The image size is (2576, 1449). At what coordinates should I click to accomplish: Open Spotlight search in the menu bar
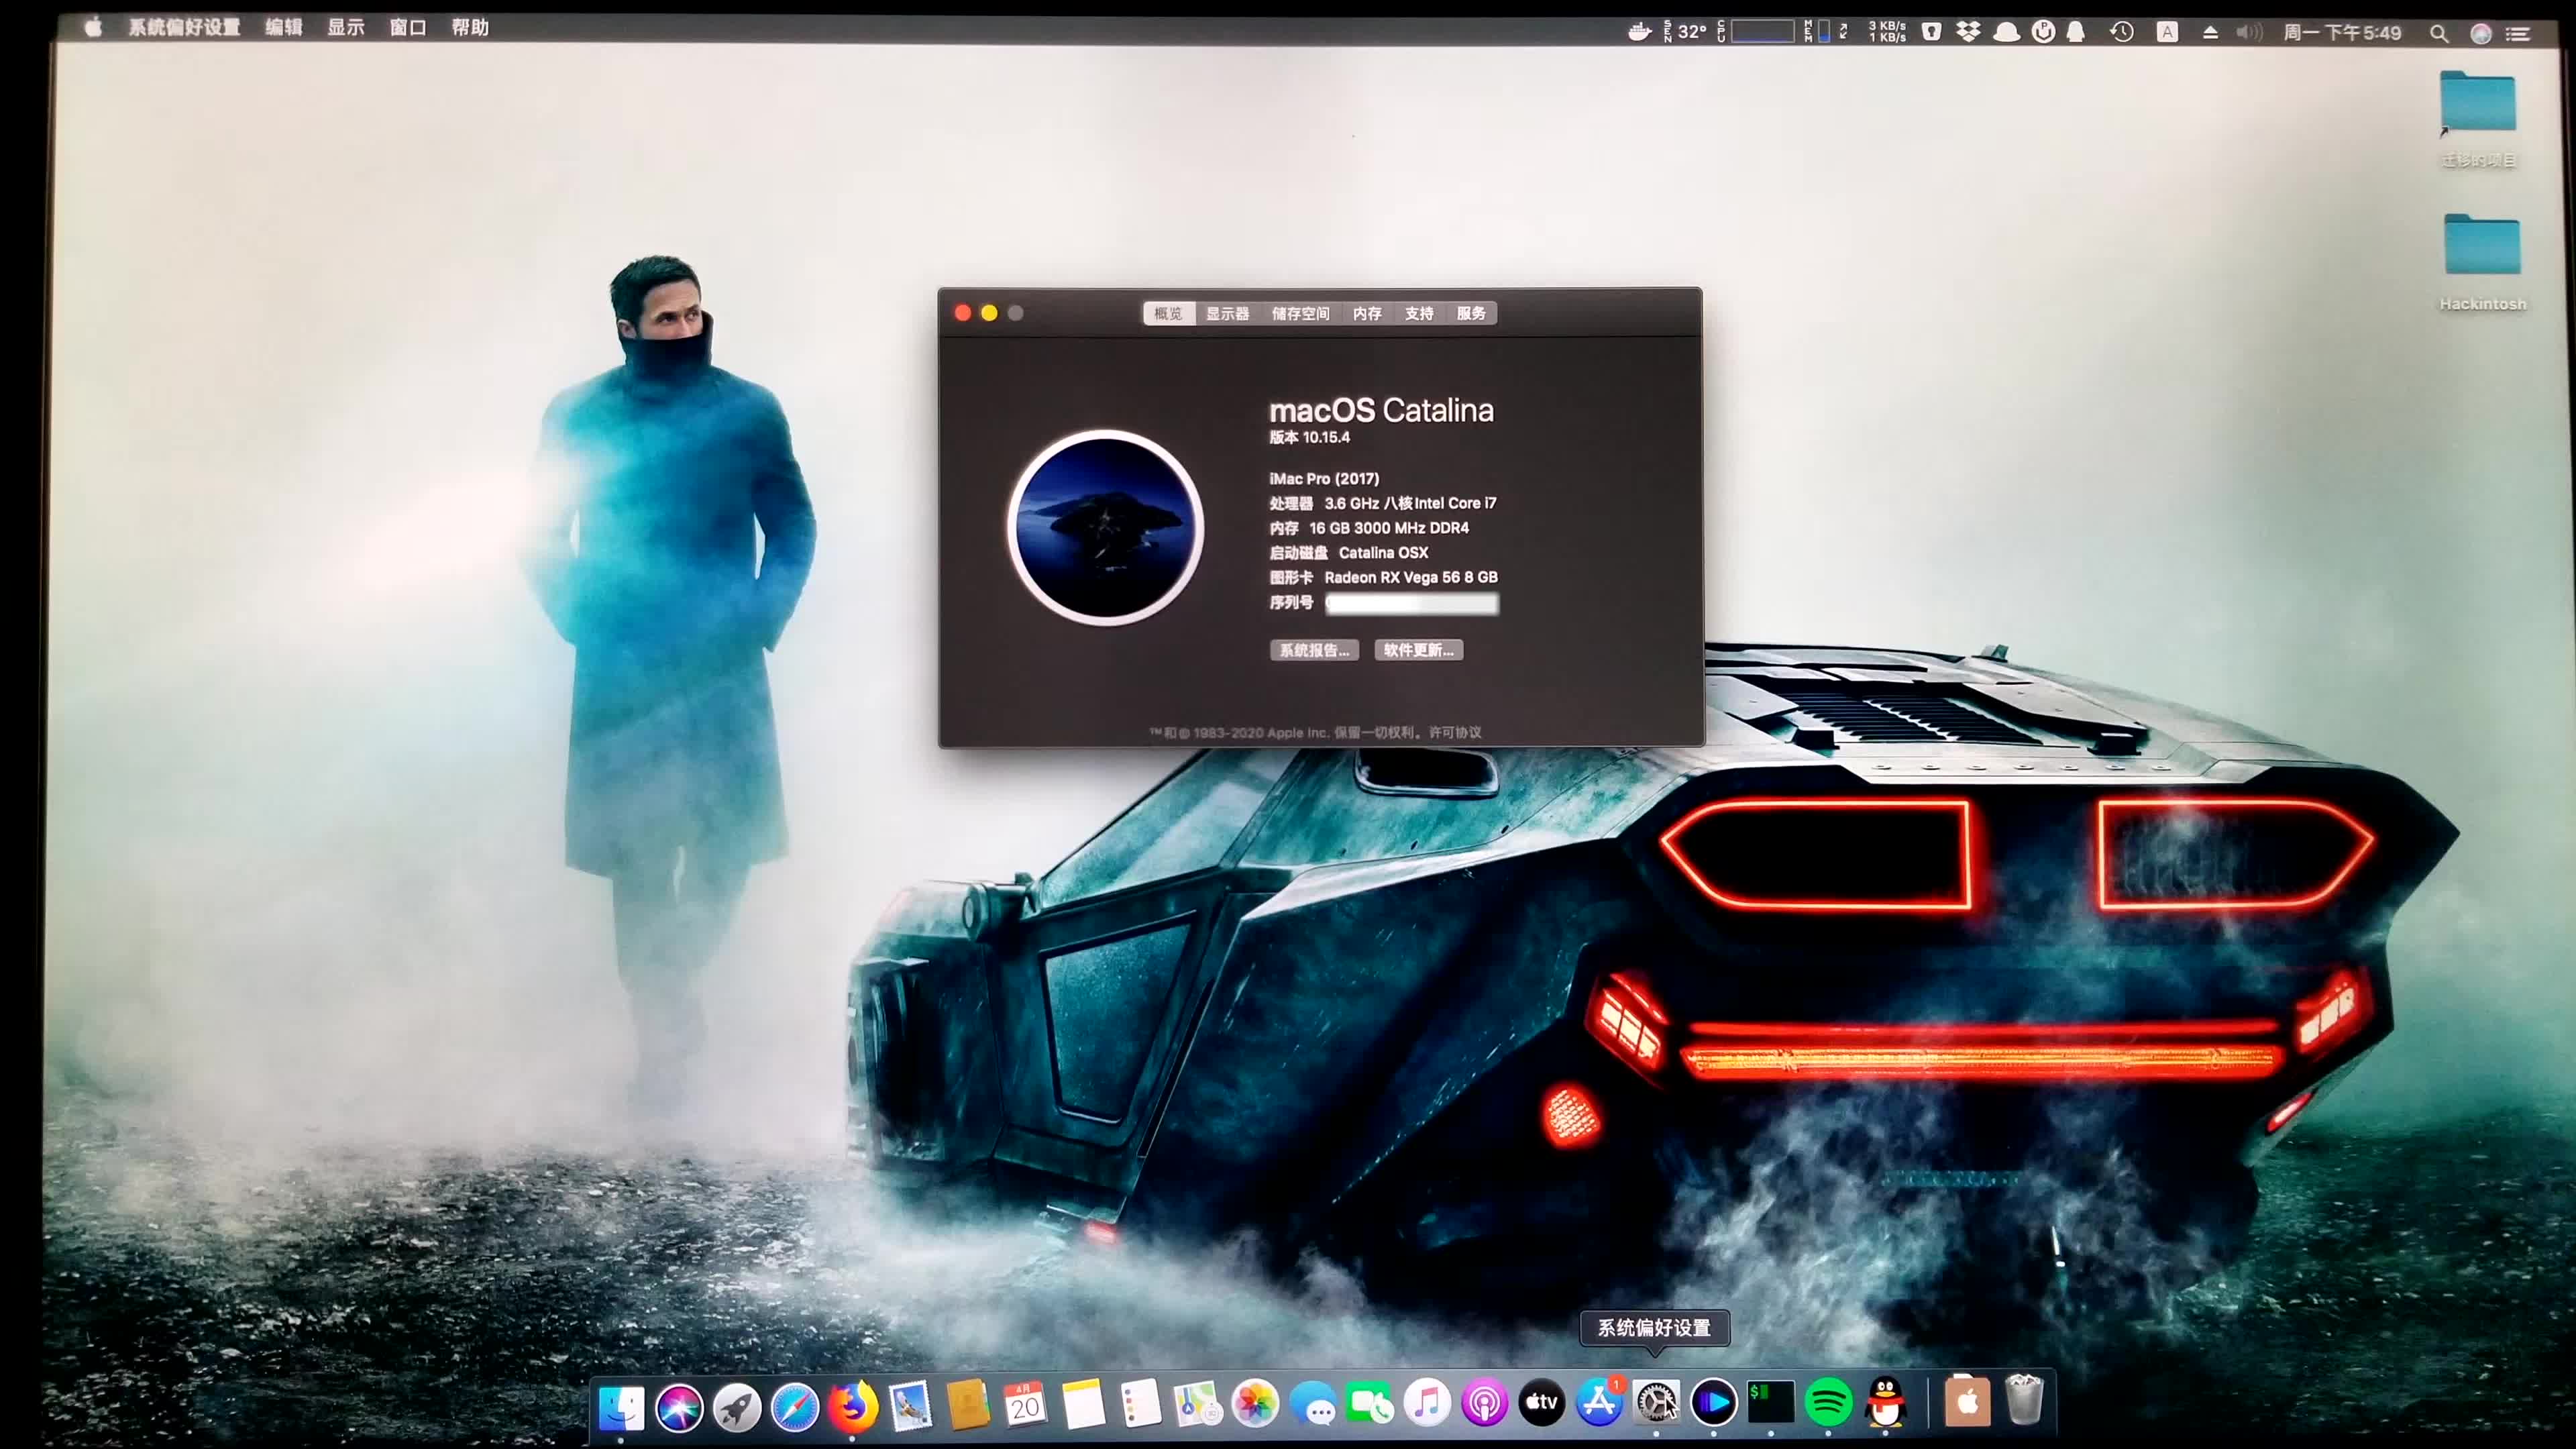point(2438,33)
